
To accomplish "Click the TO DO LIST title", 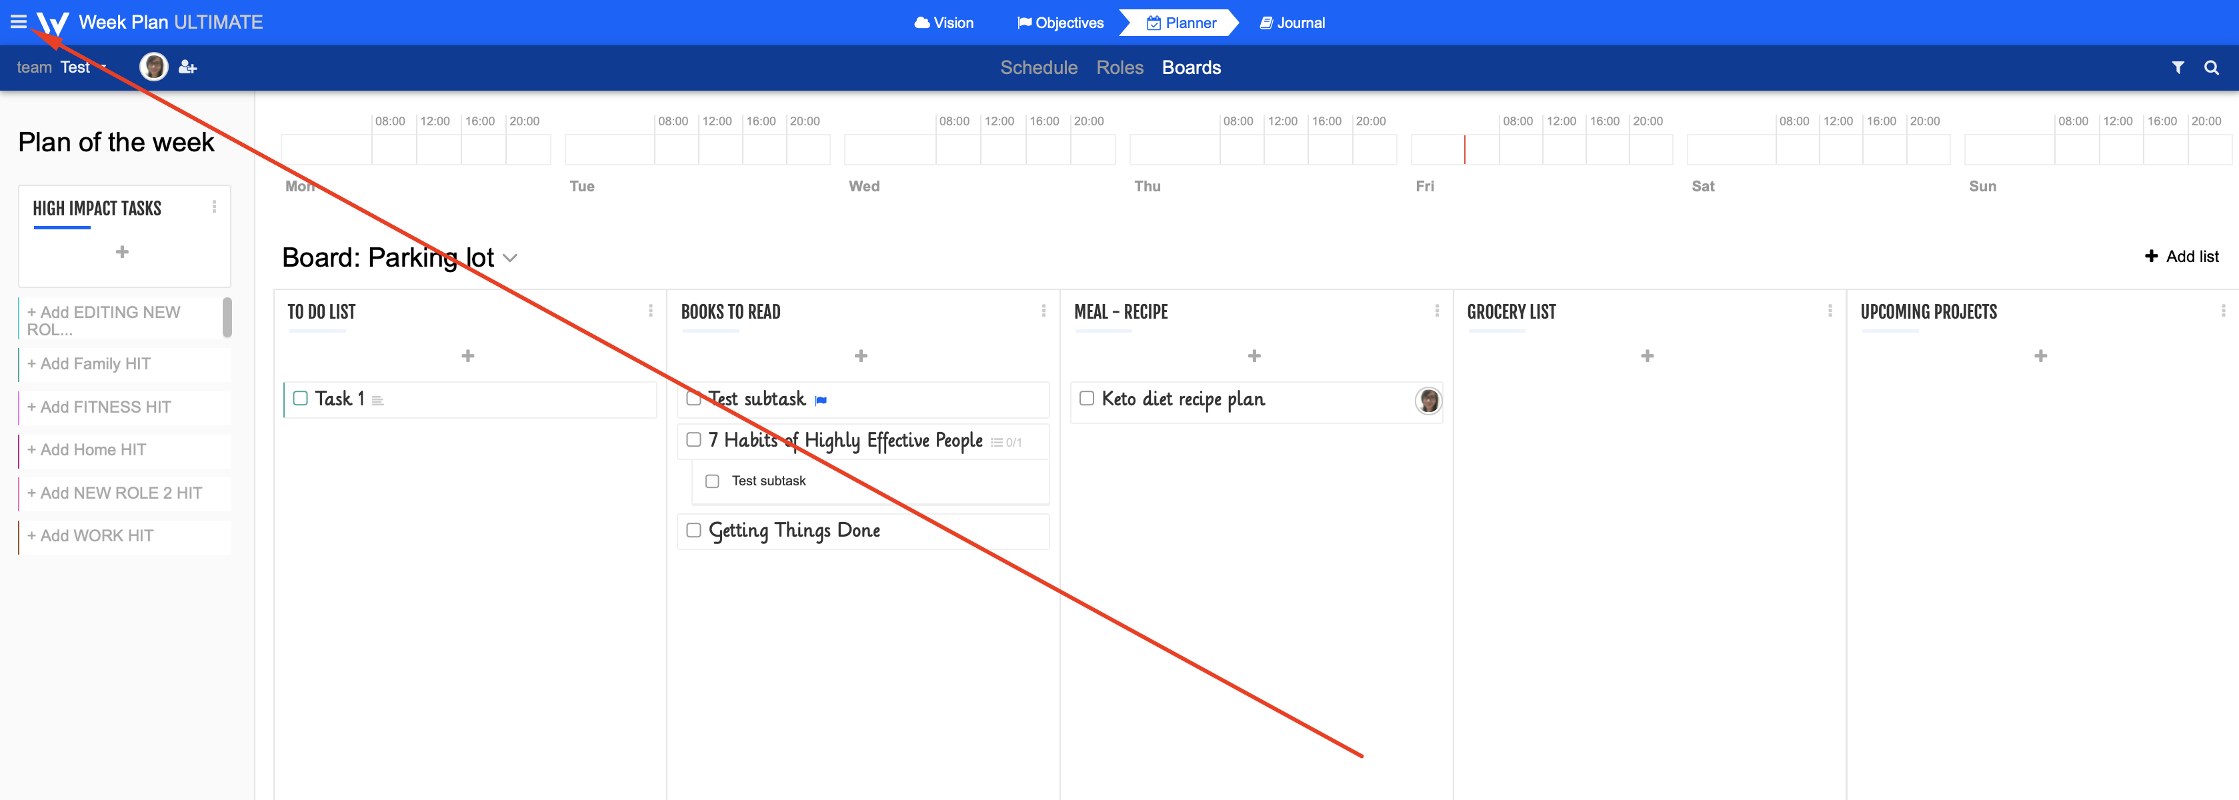I will pyautogui.click(x=321, y=312).
